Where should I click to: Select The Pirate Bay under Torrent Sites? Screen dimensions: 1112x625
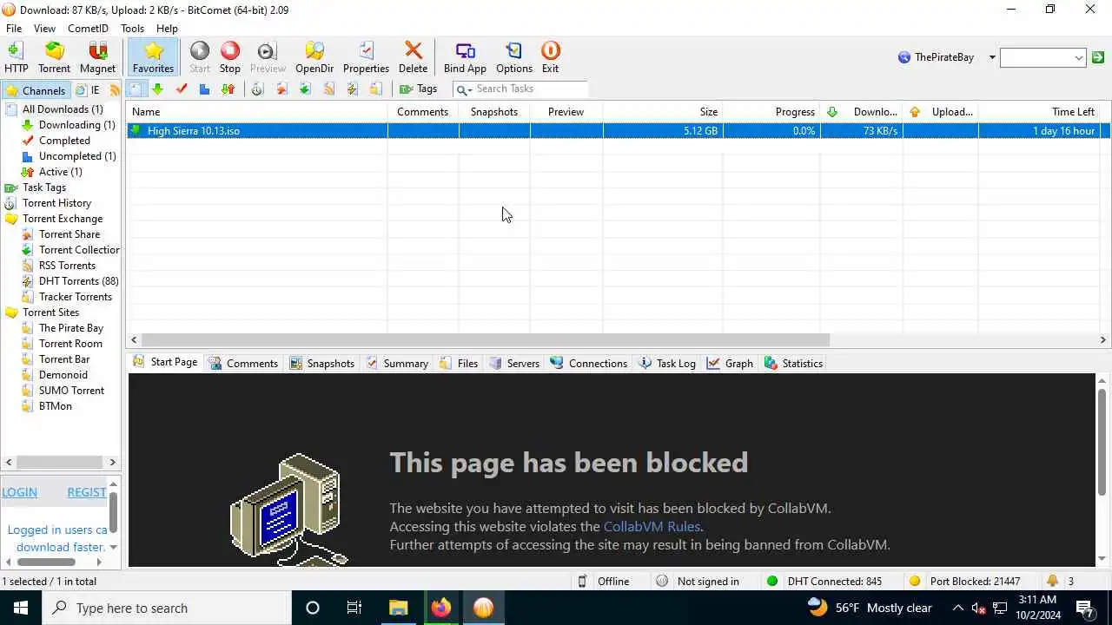coord(71,328)
